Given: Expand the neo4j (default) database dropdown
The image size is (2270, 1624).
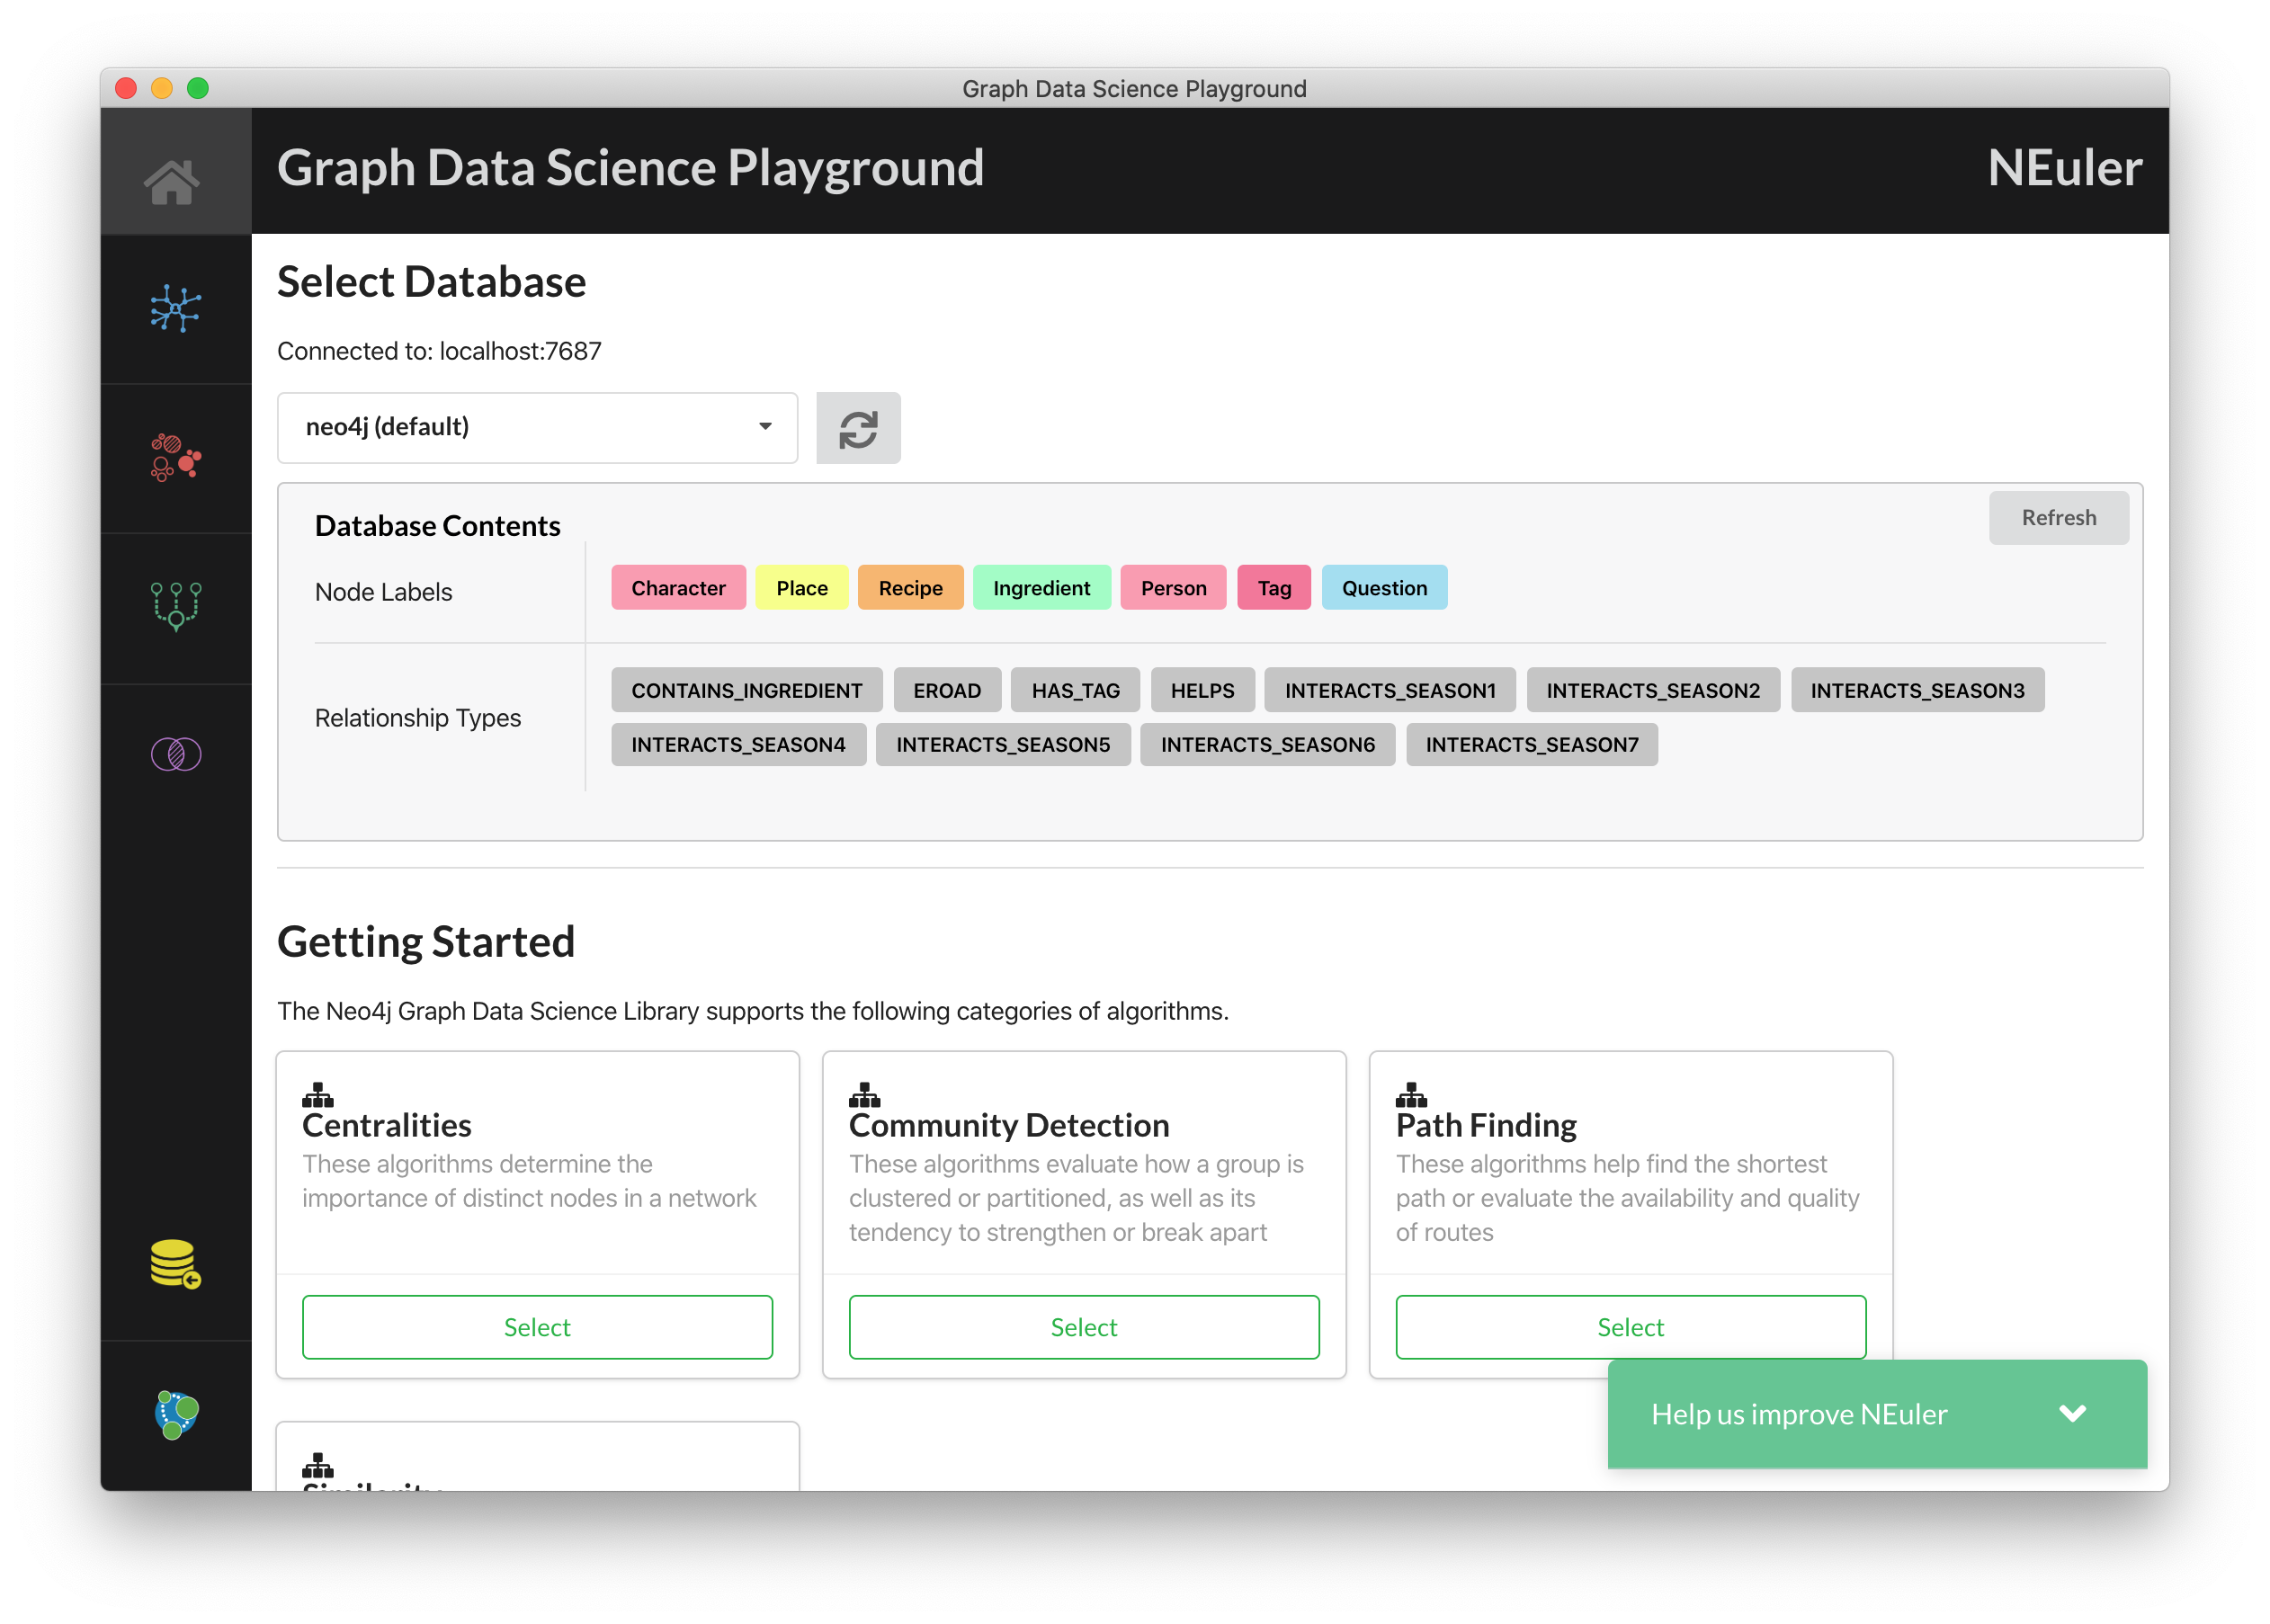Looking at the screenshot, I should click(x=537, y=427).
